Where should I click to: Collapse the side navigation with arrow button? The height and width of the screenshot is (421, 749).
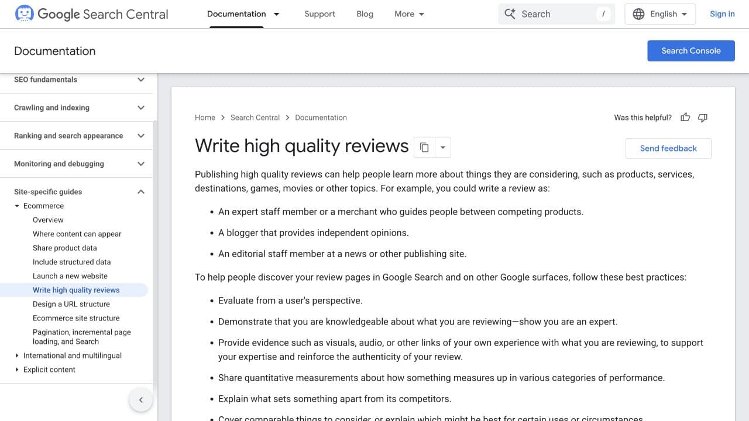click(x=140, y=400)
